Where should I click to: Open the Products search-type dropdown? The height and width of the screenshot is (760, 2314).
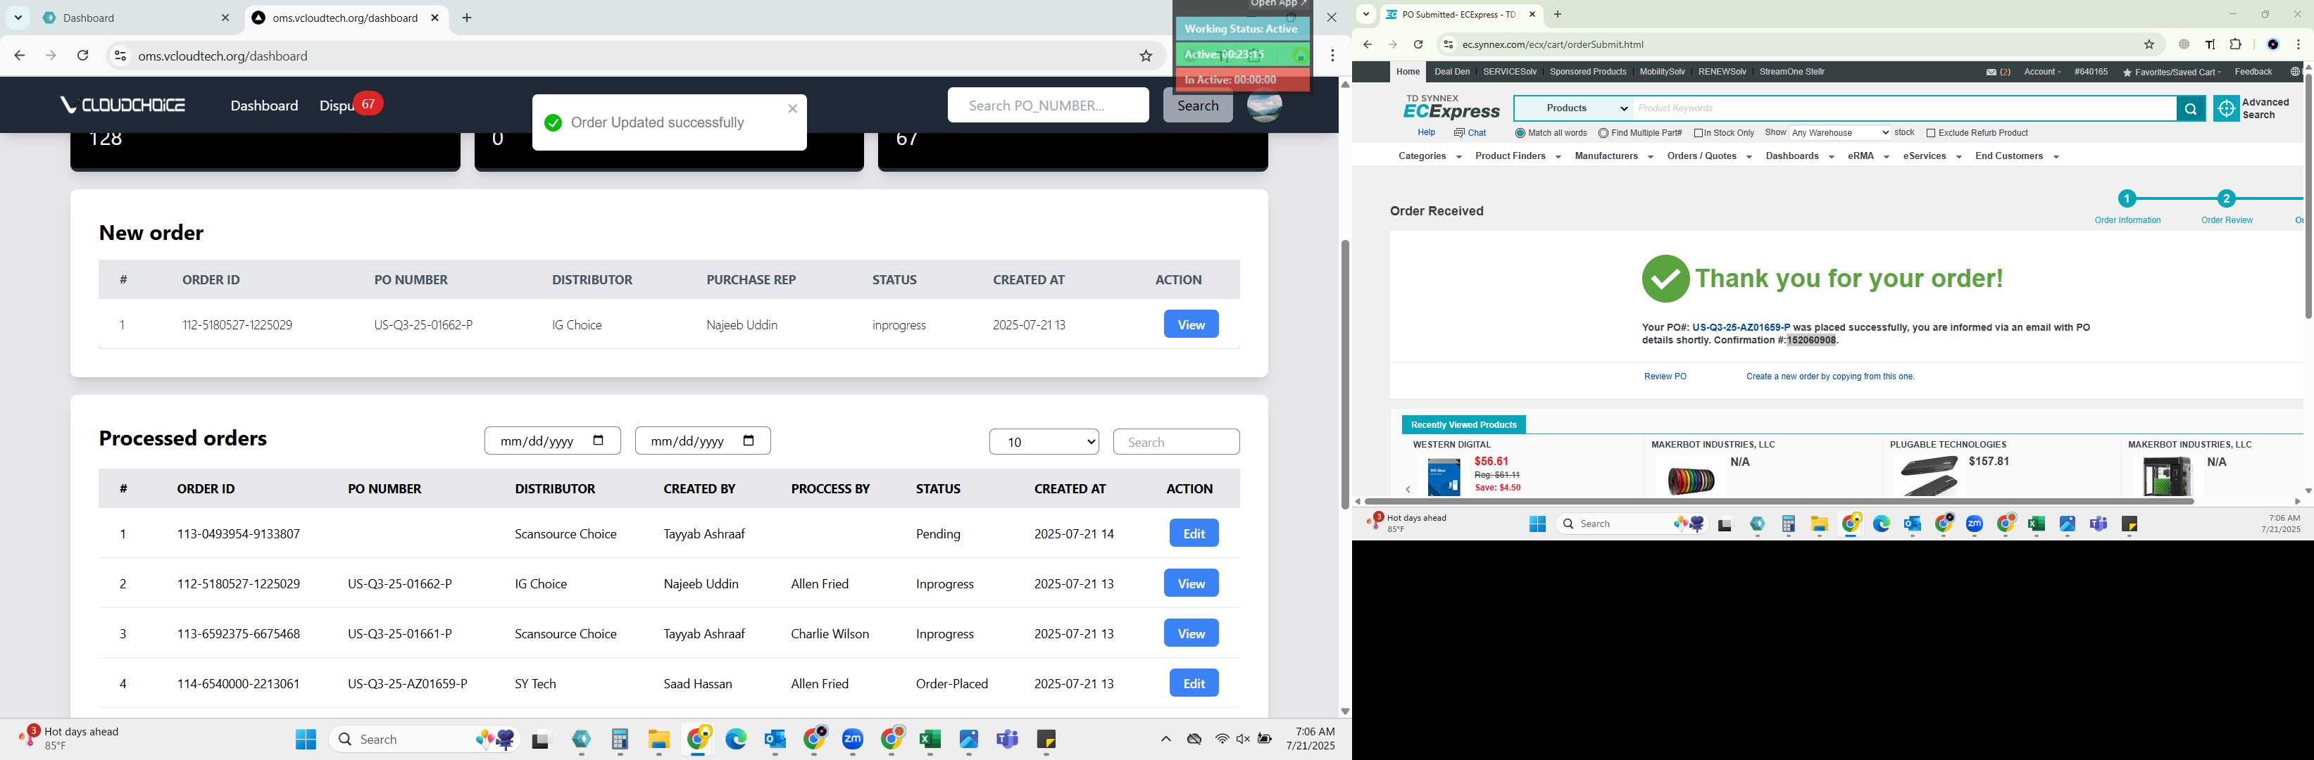[1574, 108]
